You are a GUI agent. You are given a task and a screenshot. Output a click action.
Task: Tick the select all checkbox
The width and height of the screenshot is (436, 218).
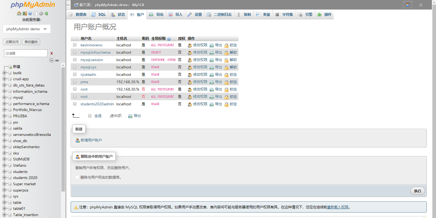pos(90,116)
